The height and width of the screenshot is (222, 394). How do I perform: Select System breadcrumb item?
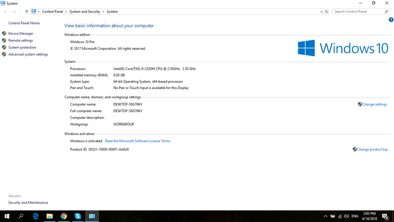pos(112,12)
